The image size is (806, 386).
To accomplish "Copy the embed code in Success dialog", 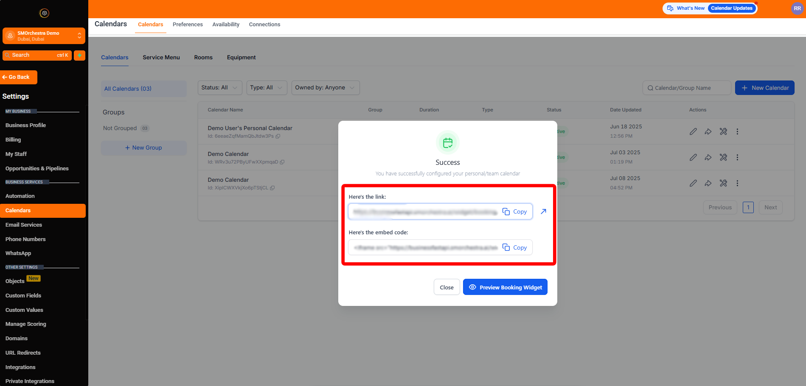I will [514, 247].
